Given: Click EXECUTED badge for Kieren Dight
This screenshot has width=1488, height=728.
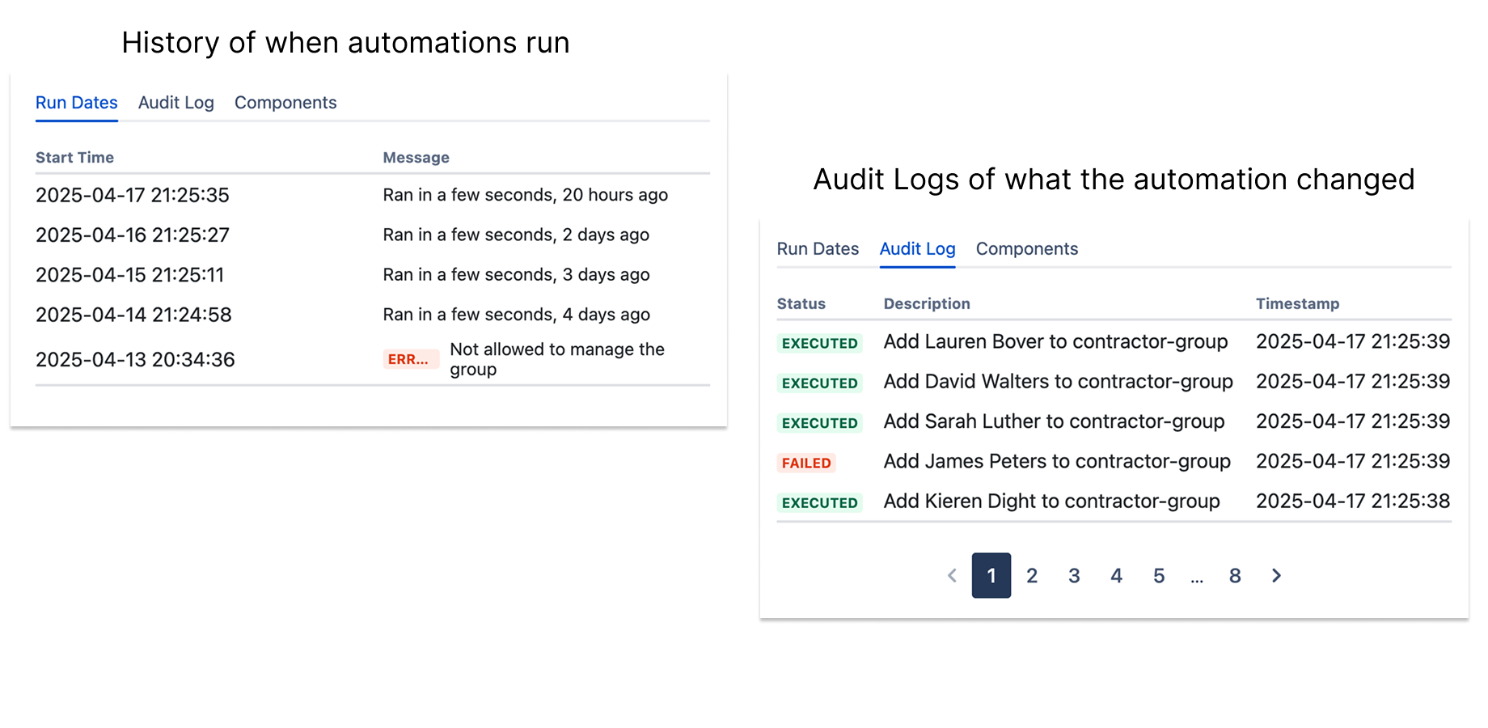Looking at the screenshot, I should 820,502.
